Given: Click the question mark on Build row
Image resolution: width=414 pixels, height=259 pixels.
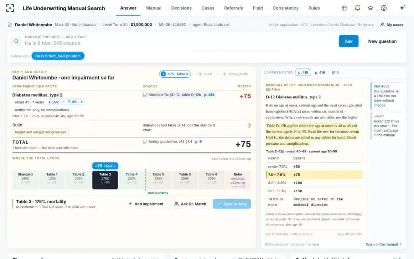Looking at the screenshot, I should pyautogui.click(x=249, y=126).
